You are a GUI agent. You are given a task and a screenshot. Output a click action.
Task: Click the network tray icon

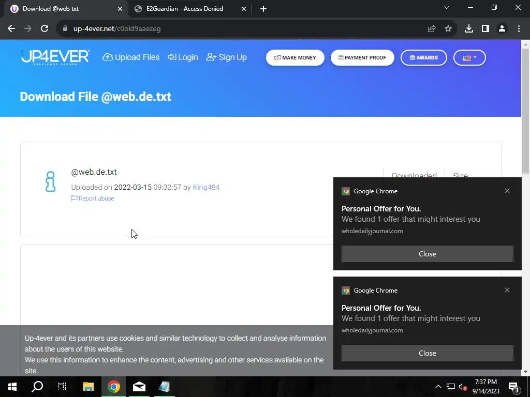[x=451, y=387]
